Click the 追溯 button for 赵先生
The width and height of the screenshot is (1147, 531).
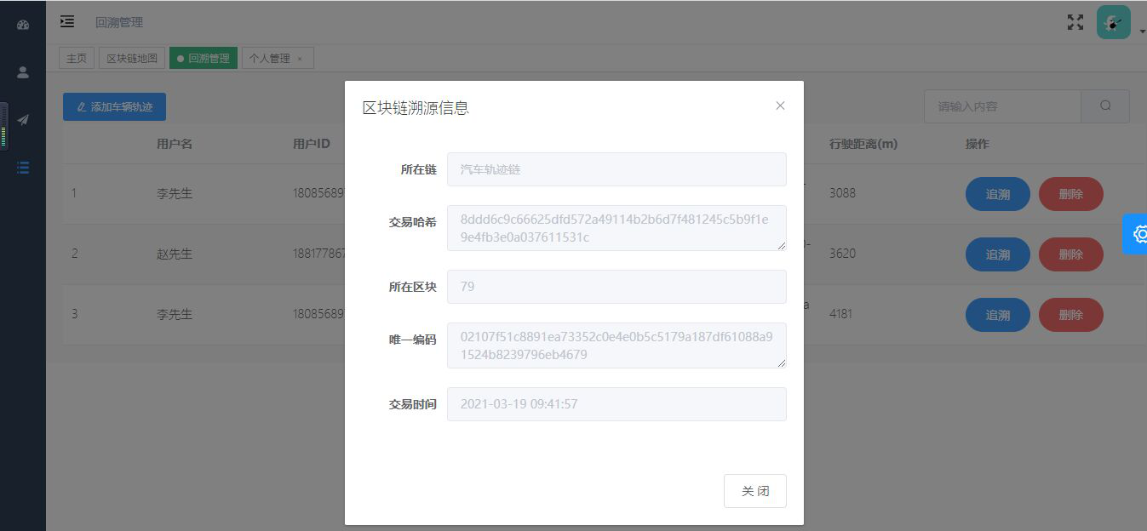click(997, 254)
